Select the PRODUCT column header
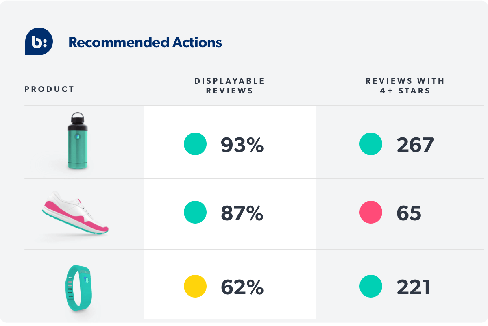 (x=50, y=89)
